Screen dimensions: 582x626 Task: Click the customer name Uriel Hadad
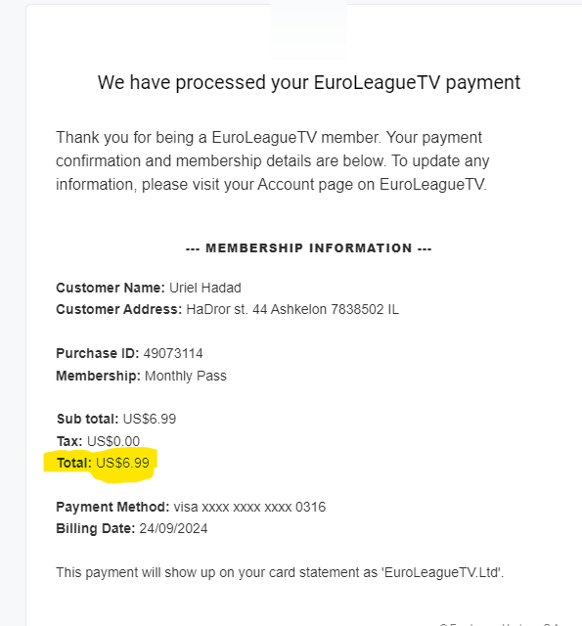205,288
